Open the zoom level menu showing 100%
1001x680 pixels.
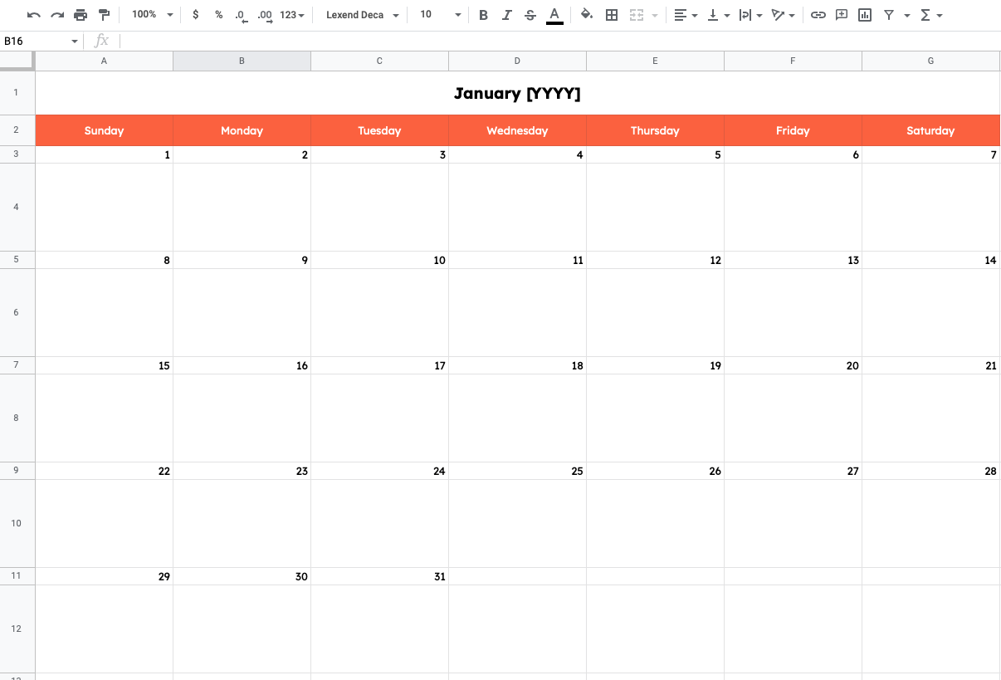click(150, 14)
